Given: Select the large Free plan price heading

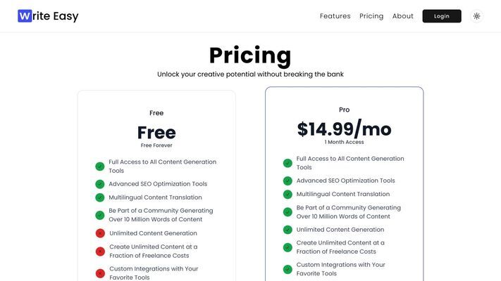Looking at the screenshot, I should coord(156,133).
